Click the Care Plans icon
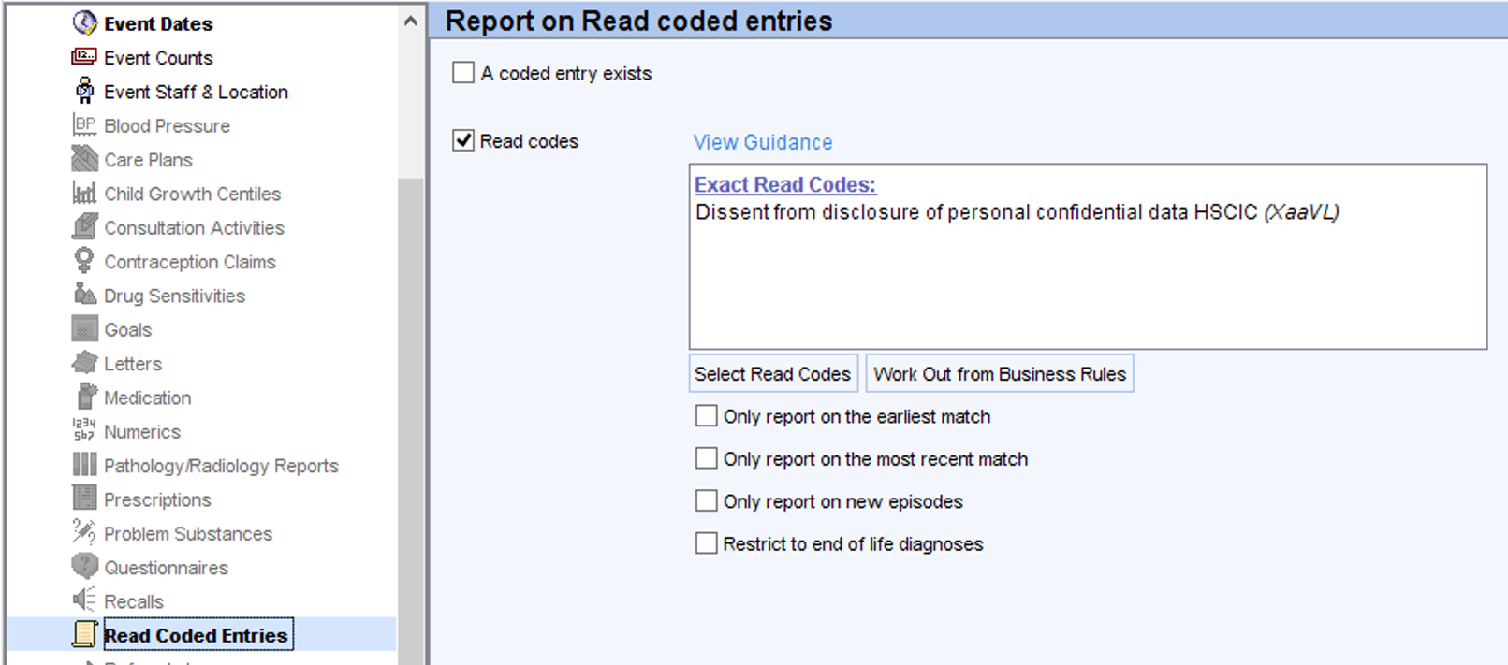 pos(84,159)
